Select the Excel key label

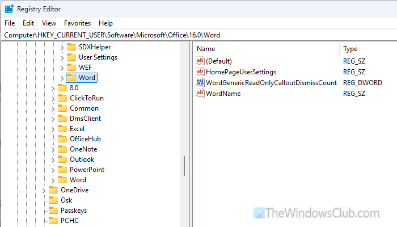[77, 129]
